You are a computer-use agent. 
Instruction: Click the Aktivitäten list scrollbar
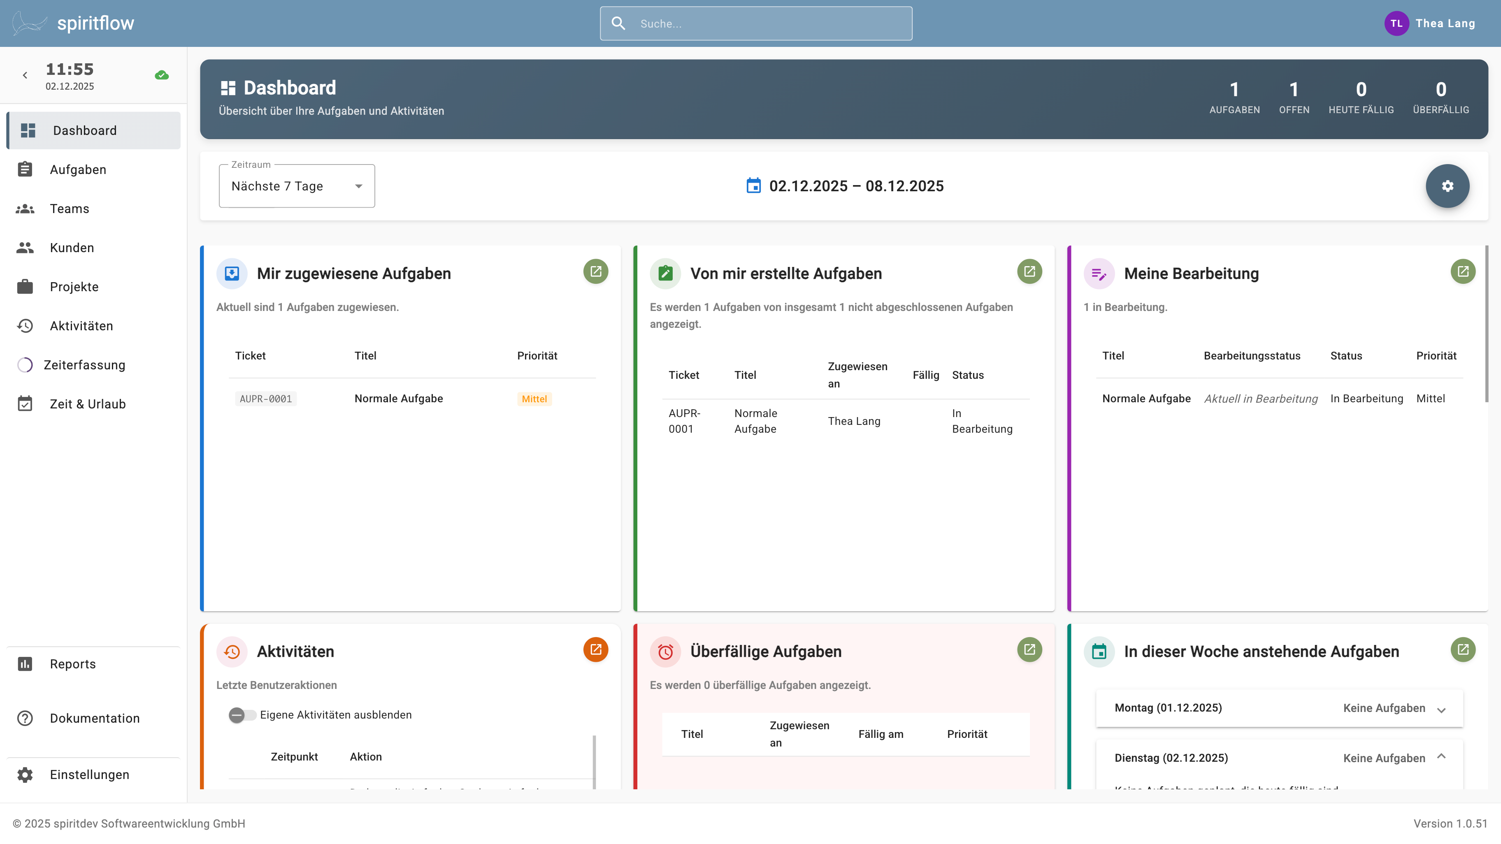[594, 762]
